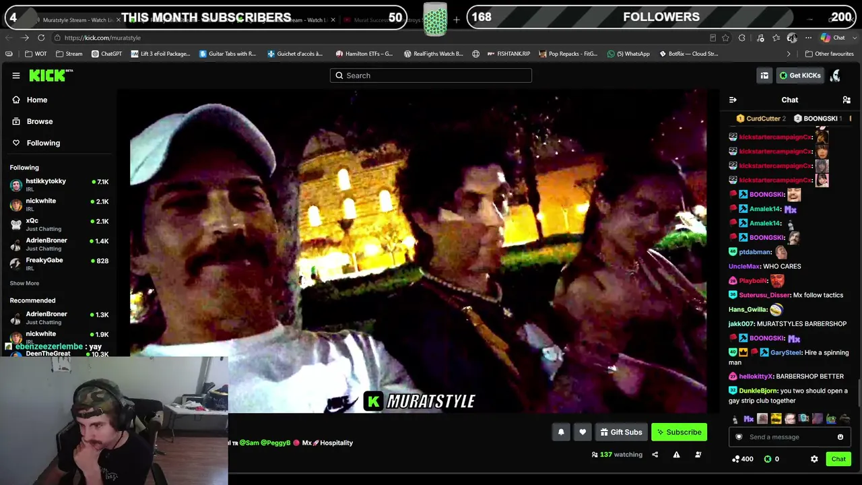Viewport: 862px width, 485px height.
Task: Open the Other favourites folder
Action: tap(829, 54)
